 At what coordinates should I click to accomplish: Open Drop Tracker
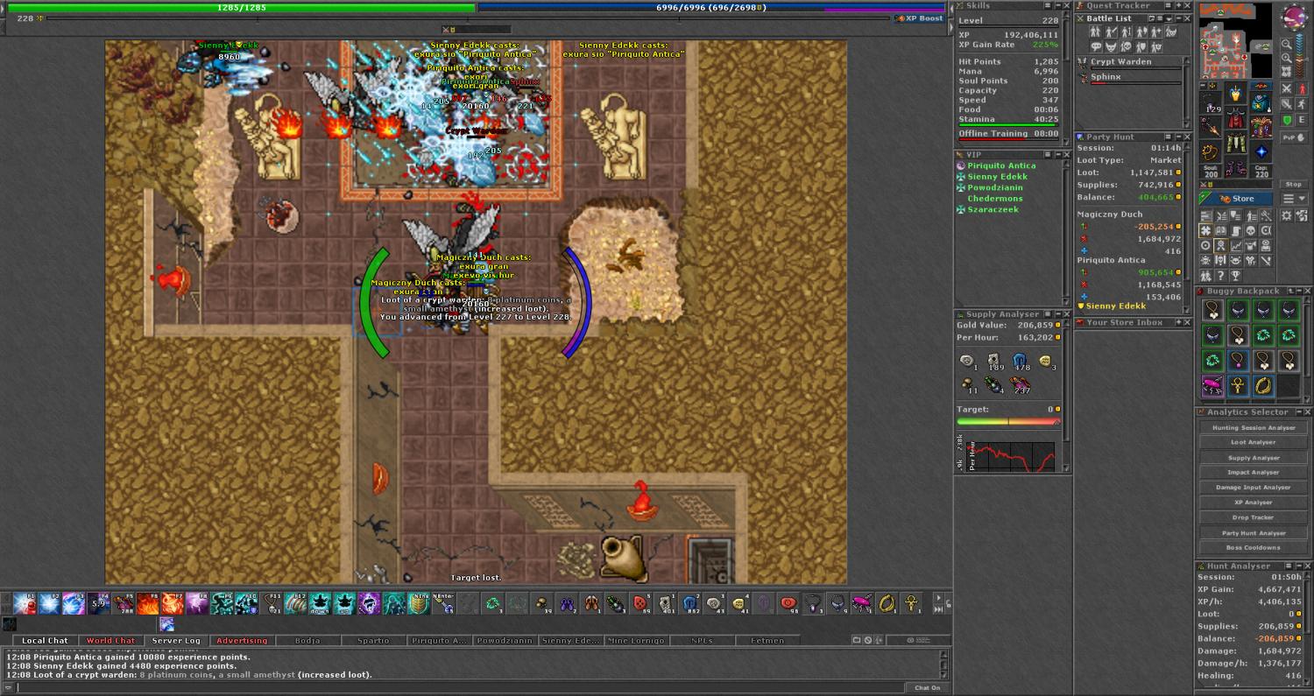[x=1254, y=517]
